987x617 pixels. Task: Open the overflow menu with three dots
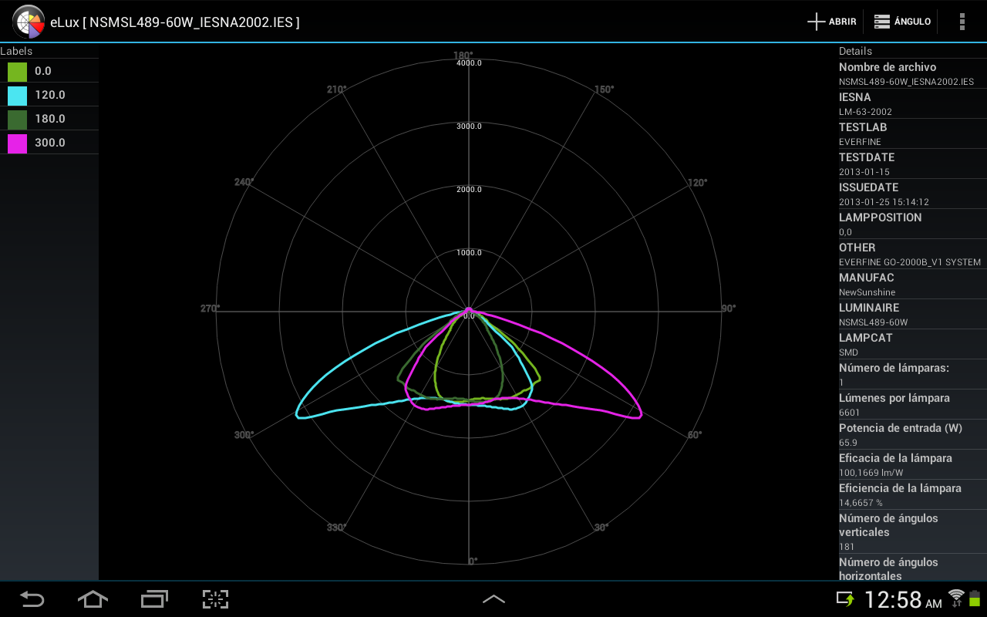coord(962,22)
